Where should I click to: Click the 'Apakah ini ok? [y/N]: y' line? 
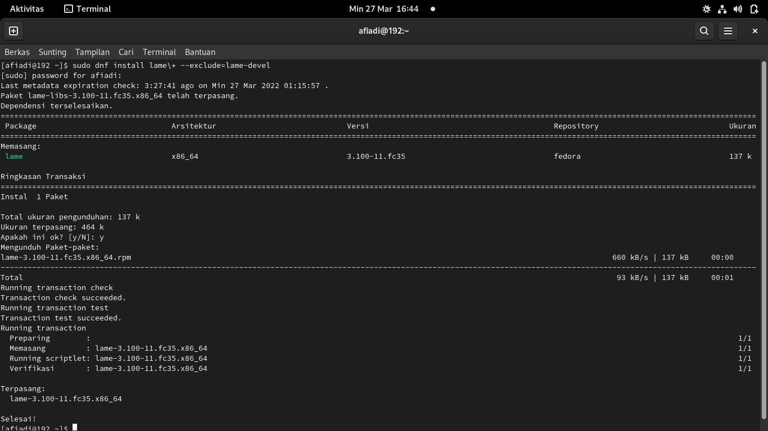(52, 237)
